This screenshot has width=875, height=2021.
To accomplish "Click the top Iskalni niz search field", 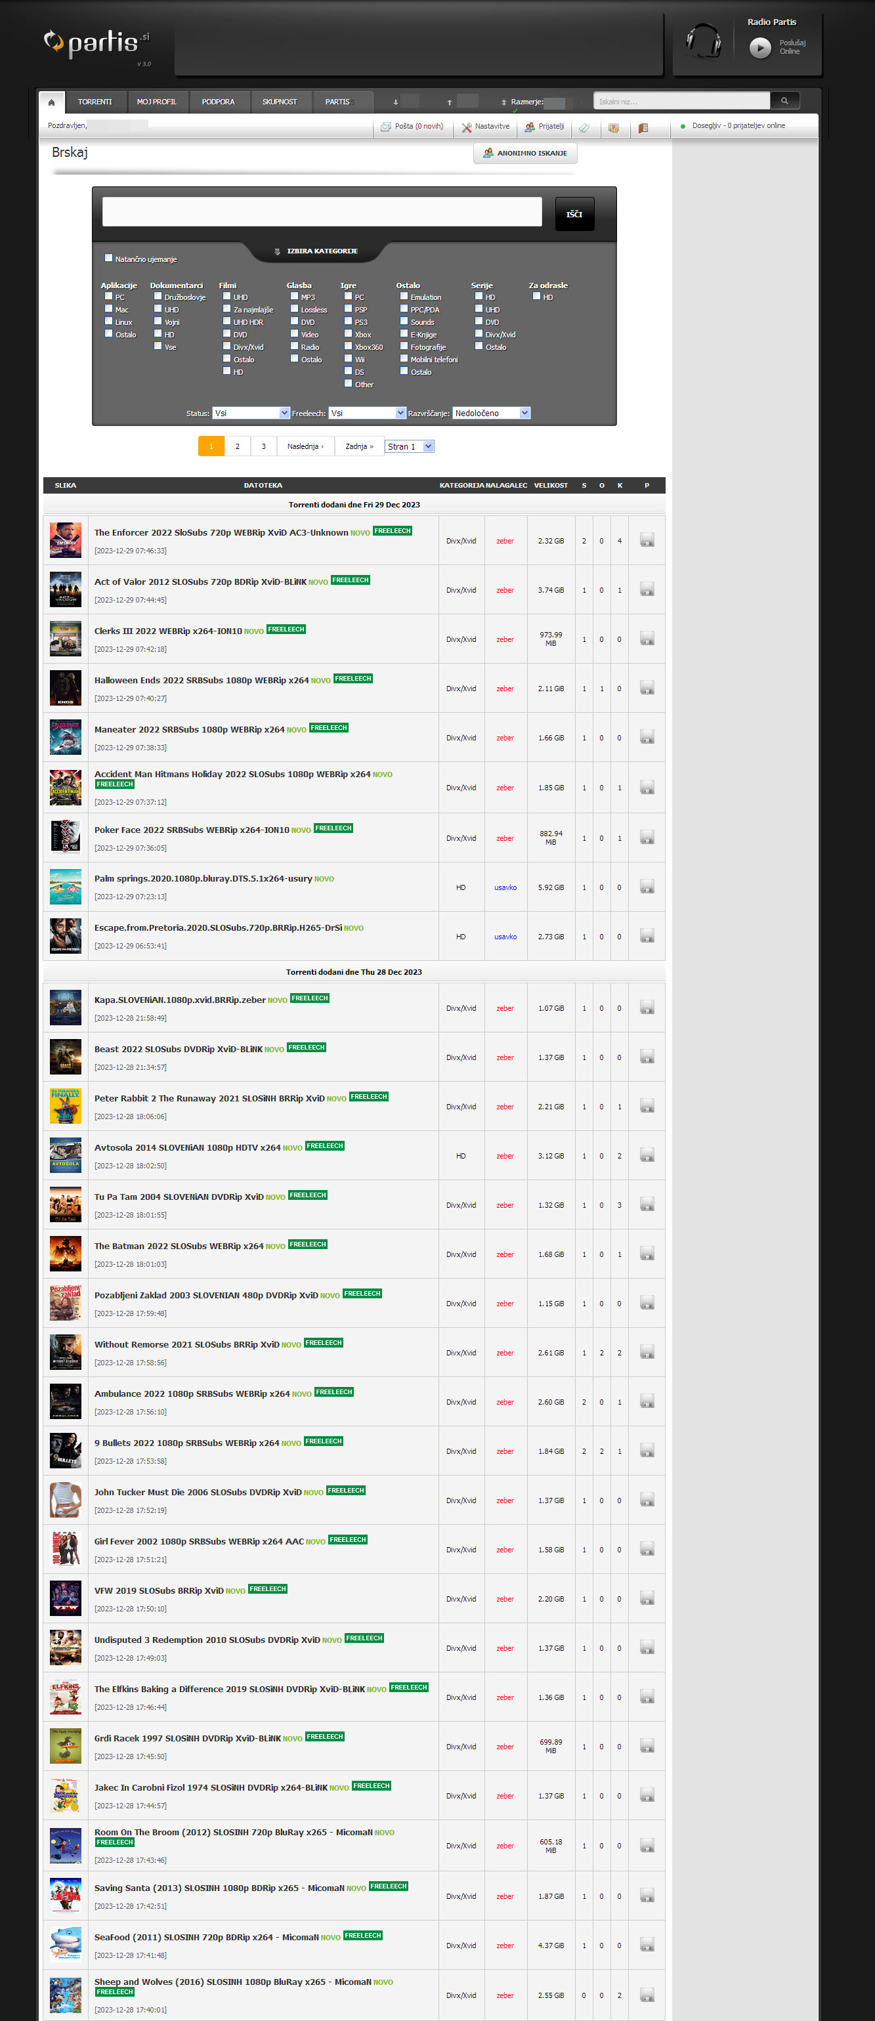I will (681, 101).
